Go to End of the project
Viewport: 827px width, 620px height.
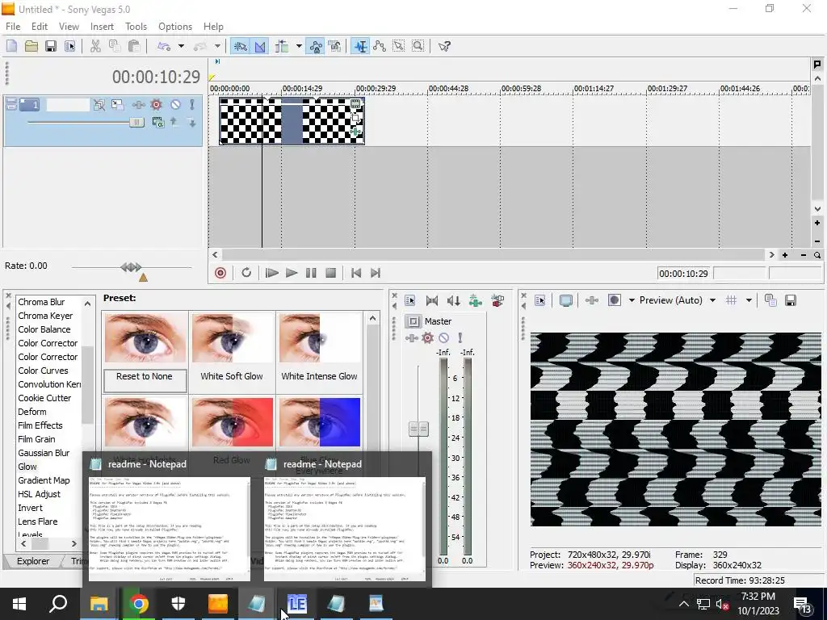coord(376,273)
